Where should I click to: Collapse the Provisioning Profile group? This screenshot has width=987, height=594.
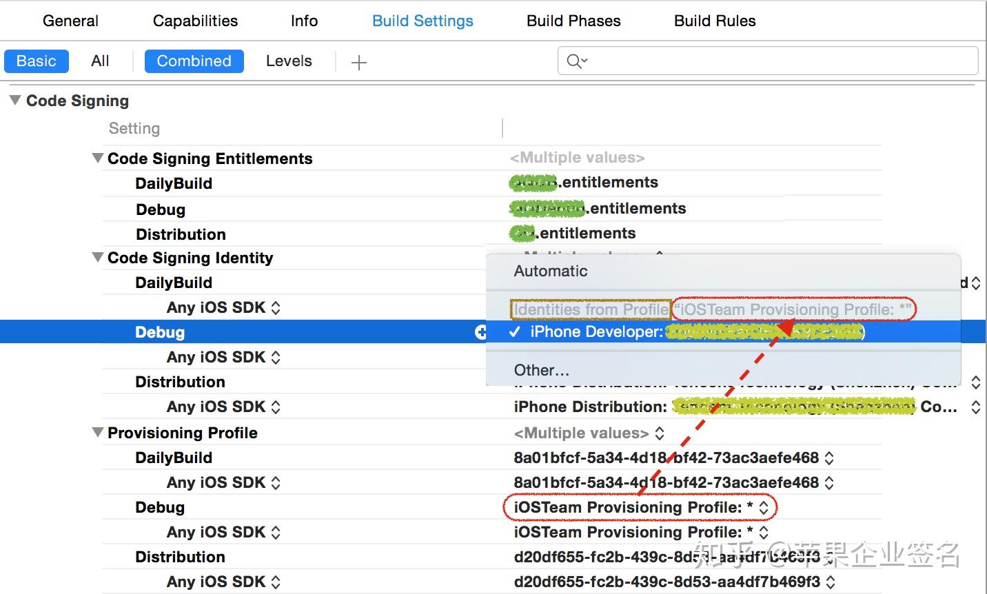click(98, 433)
